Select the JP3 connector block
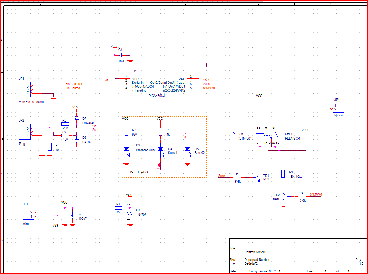 coord(25,90)
